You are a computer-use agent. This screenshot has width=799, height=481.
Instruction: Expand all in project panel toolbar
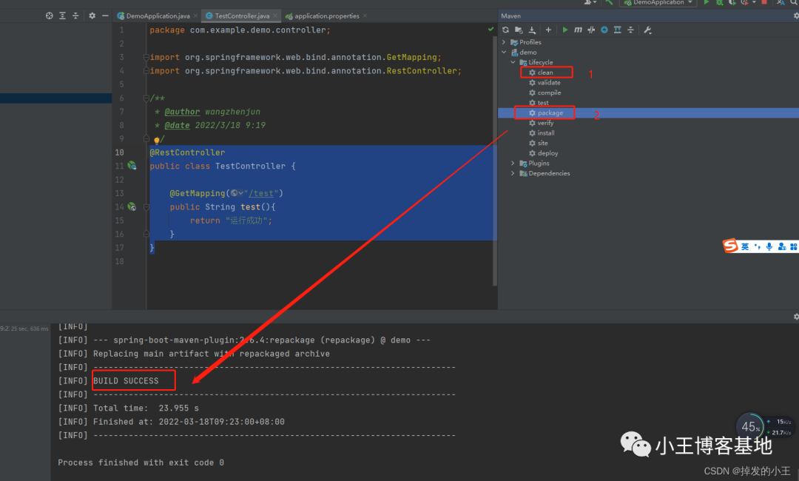pyautogui.click(x=62, y=16)
